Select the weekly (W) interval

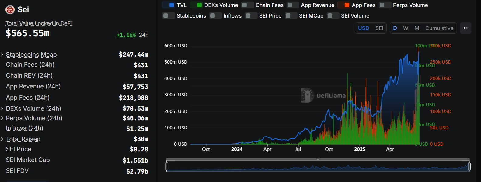[x=406, y=28]
